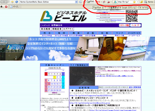Click the Google search G icon
Viewport: 155px width, 111px height.
click(x=81, y=2)
